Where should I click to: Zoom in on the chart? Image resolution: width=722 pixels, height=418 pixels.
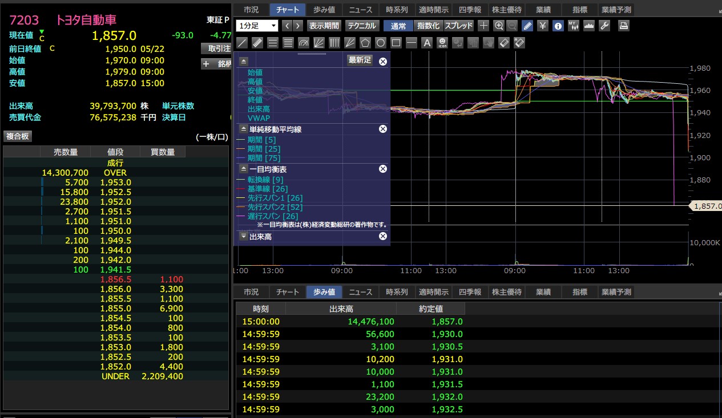[x=499, y=26]
